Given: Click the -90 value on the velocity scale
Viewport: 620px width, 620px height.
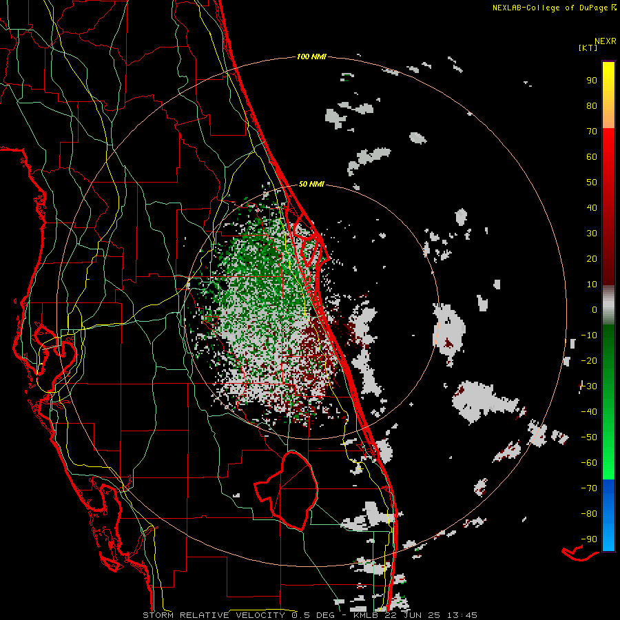Looking at the screenshot, I should tap(589, 539).
